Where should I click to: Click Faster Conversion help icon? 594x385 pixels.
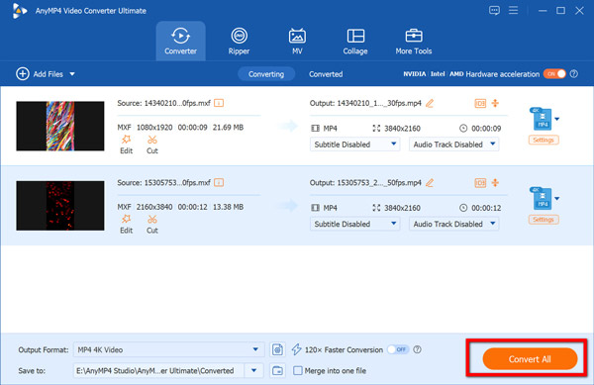417,349
